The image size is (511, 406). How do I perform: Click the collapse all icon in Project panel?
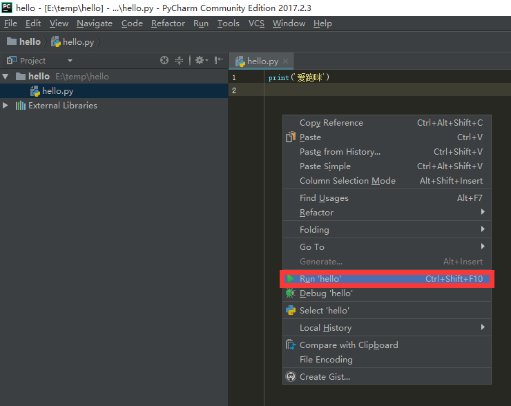(180, 60)
